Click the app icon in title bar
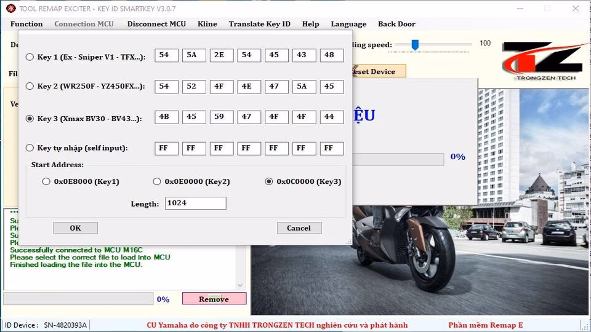Image resolution: width=591 pixels, height=332 pixels. tap(10, 9)
